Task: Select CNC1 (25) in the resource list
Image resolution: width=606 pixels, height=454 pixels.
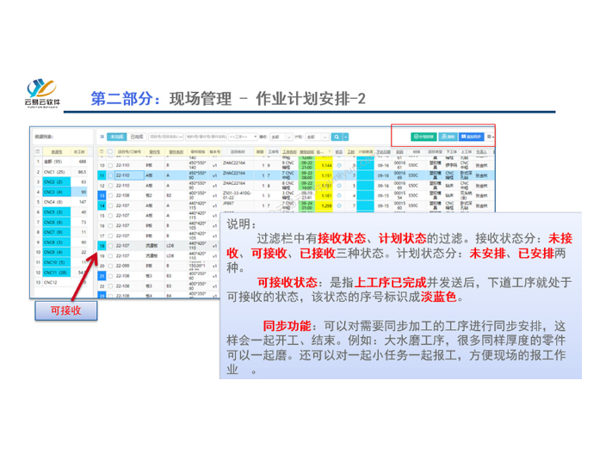Action: (x=61, y=172)
